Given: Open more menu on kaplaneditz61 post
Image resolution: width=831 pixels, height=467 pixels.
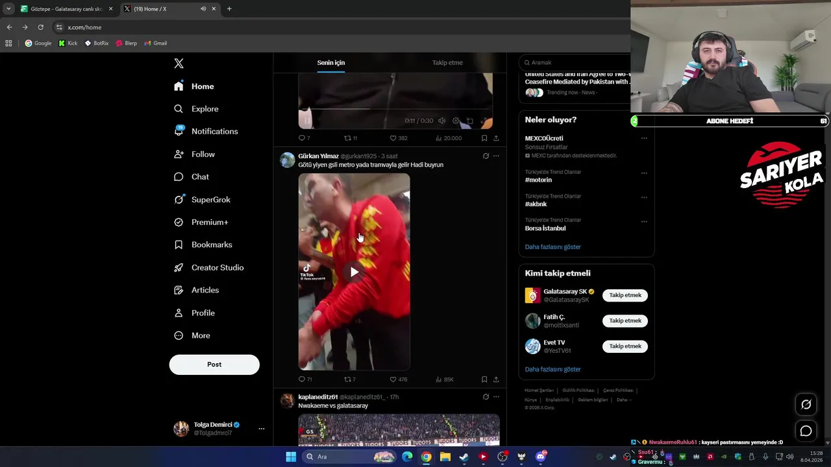Looking at the screenshot, I should point(496,396).
